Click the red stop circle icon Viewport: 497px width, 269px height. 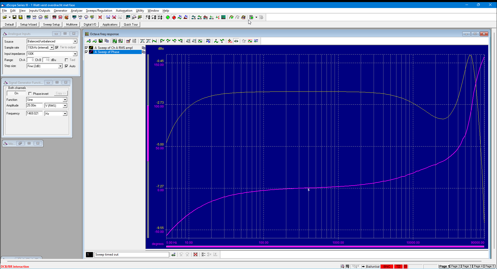point(174,17)
